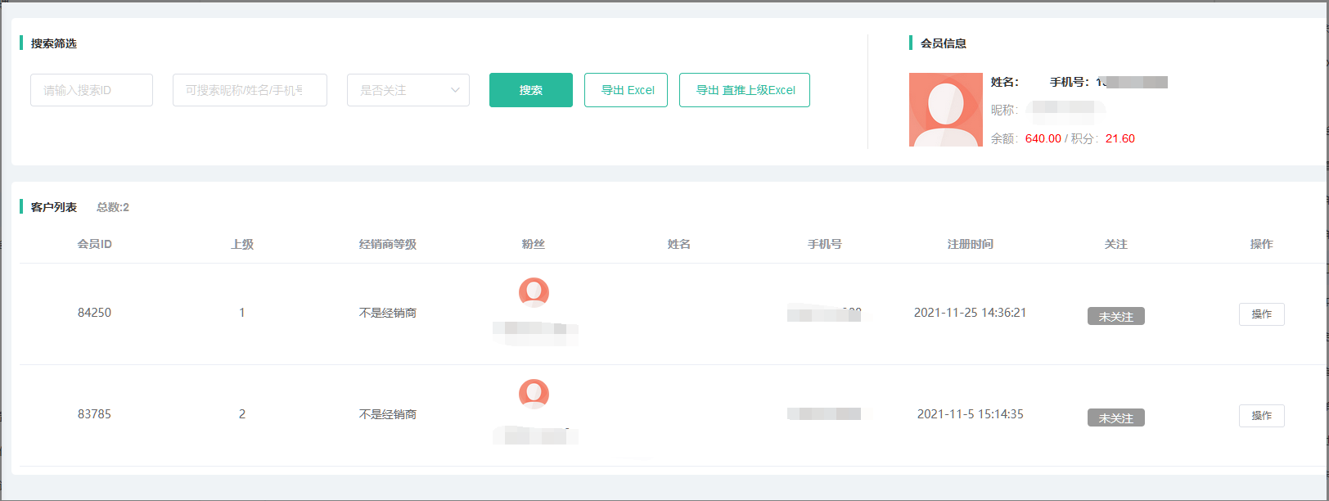Open the 操作 menu for member 83785

click(1261, 416)
